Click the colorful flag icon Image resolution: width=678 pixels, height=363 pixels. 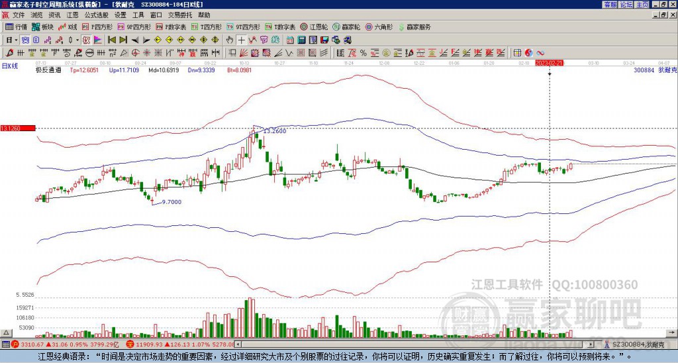98,40
